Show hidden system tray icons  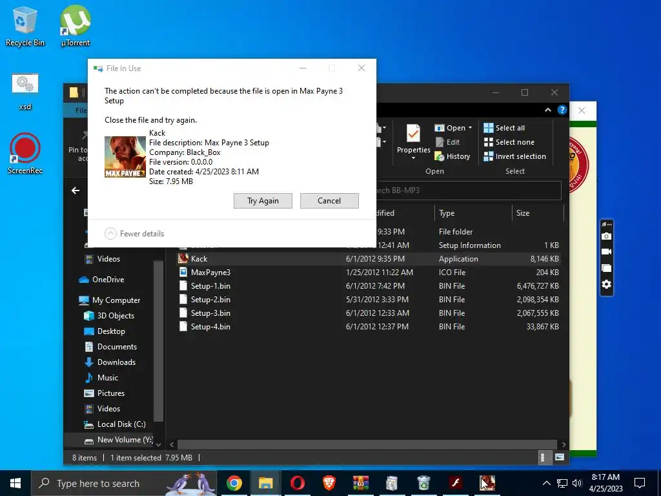tap(546, 483)
